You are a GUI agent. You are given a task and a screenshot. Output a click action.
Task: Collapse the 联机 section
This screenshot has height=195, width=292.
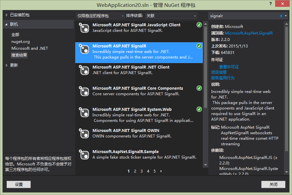point(6,24)
